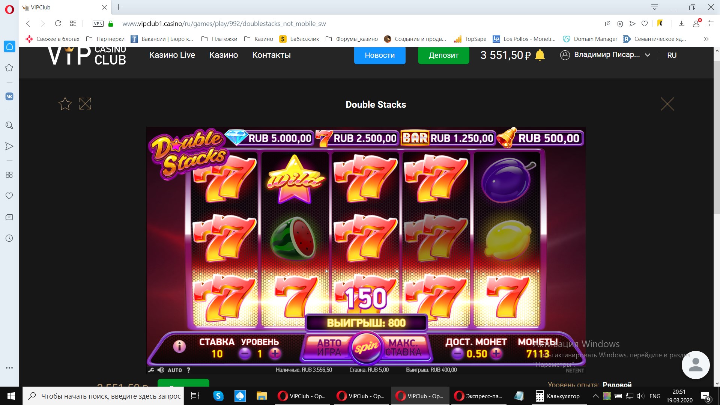
Task: Open VK messenger in Opera sidebar
Action: [x=9, y=96]
